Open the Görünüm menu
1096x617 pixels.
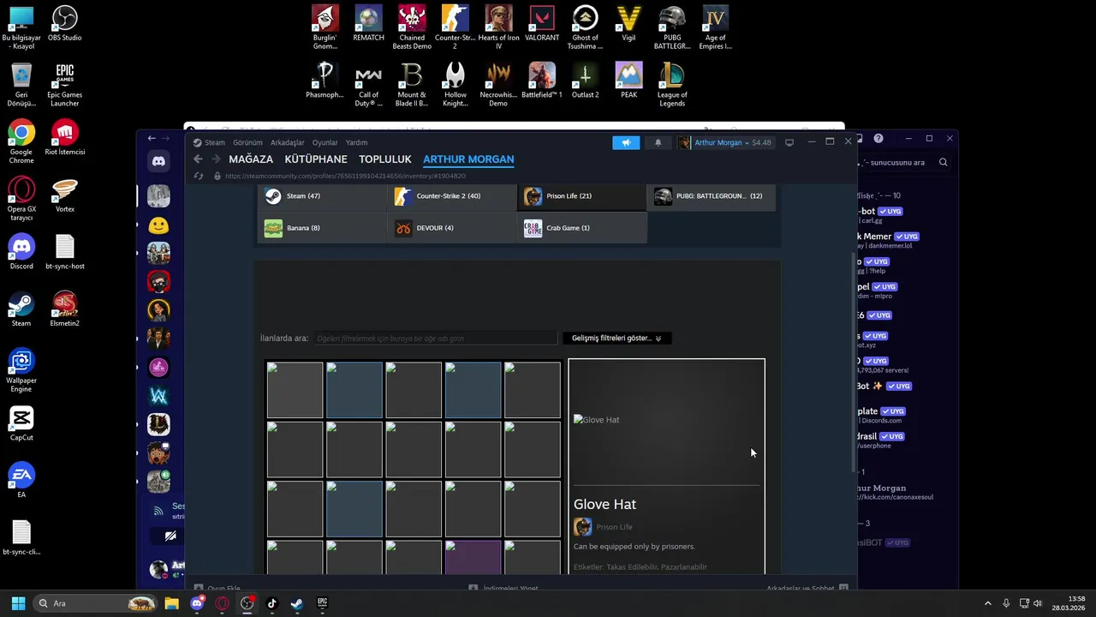click(247, 142)
